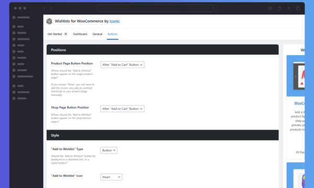Switch to the General tab

coord(97,34)
